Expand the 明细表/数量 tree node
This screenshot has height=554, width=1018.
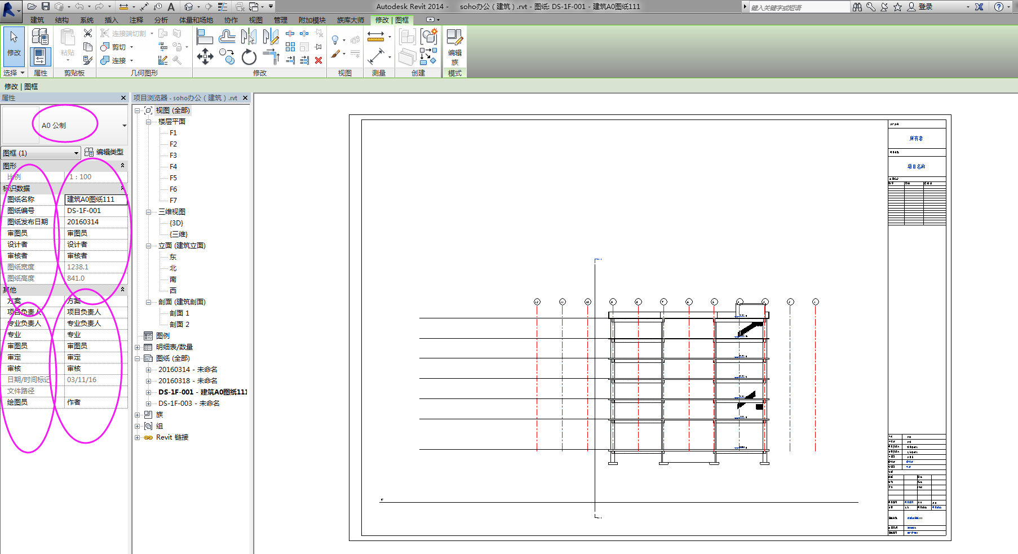[137, 347]
